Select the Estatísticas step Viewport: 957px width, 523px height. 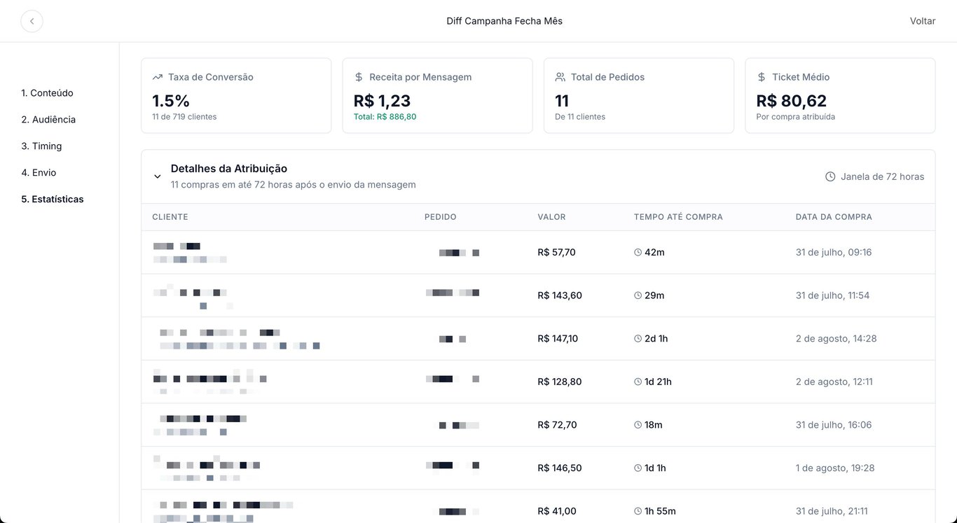[53, 200]
